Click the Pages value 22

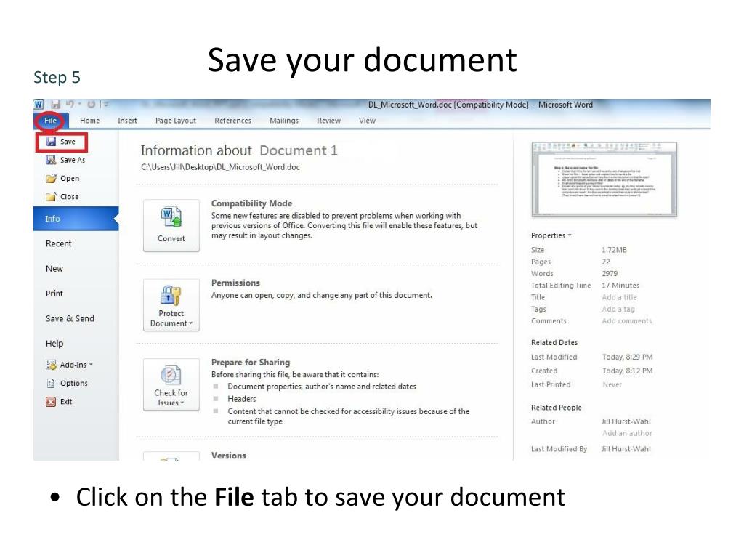(x=606, y=262)
